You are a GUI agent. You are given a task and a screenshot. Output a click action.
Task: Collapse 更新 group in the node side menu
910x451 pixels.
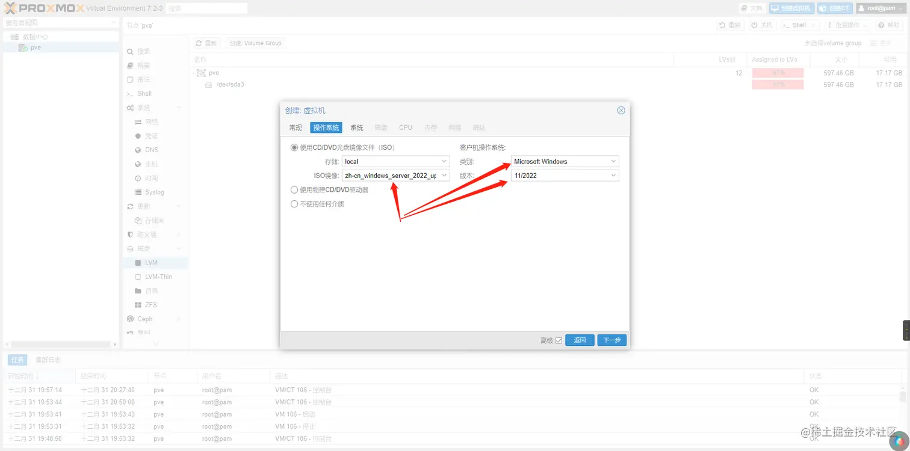tap(179, 206)
